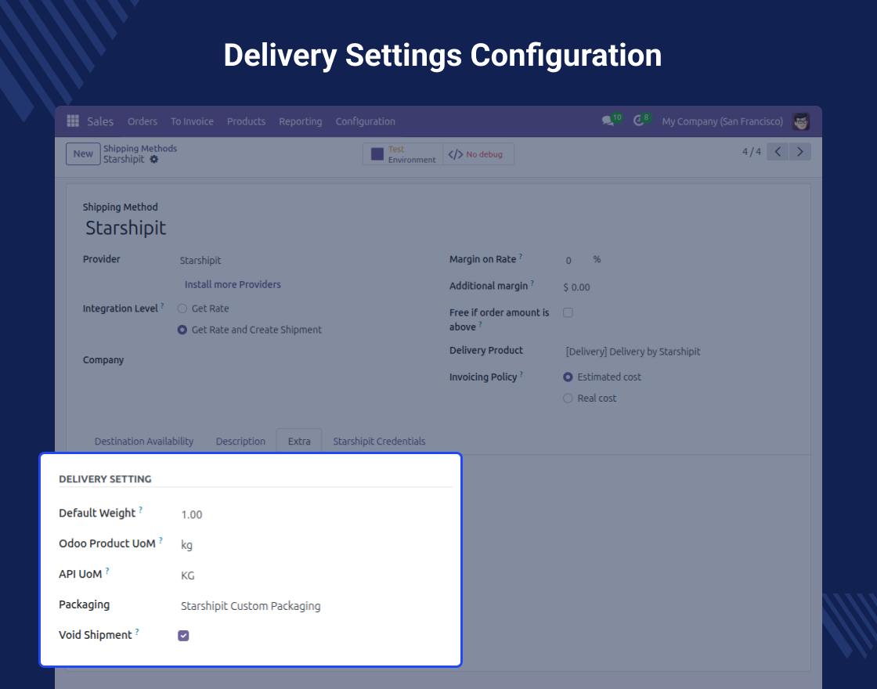The width and height of the screenshot is (877, 689).
Task: Open the Configuration menu
Action: 365,121
